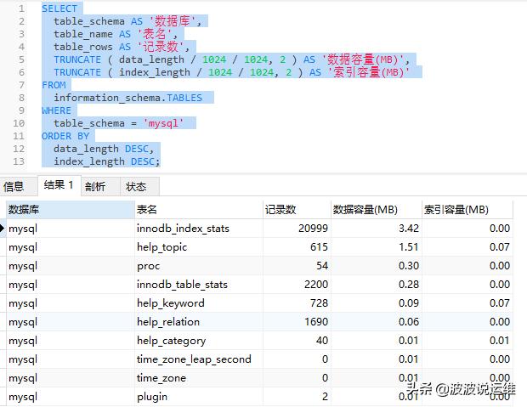This screenshot has width=527, height=407.
Task: Select the time_zone_leap_second cell
Action: pos(199,359)
